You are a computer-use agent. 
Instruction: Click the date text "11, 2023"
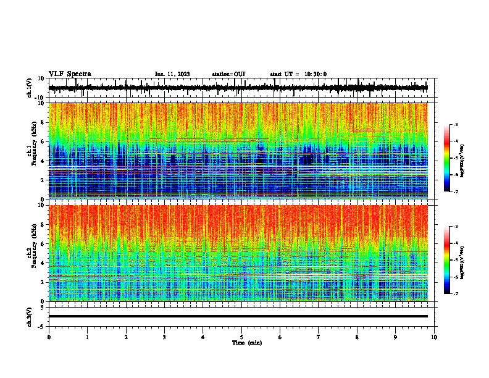coord(177,74)
